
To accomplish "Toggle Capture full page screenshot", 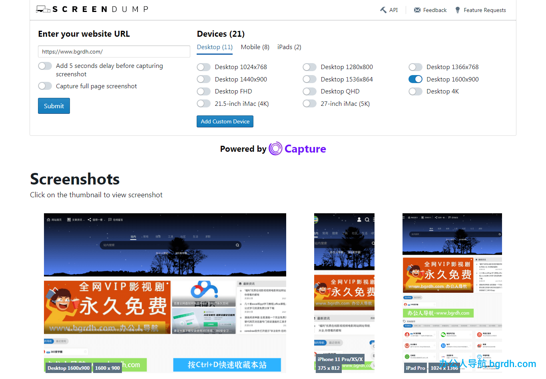I will click(45, 86).
